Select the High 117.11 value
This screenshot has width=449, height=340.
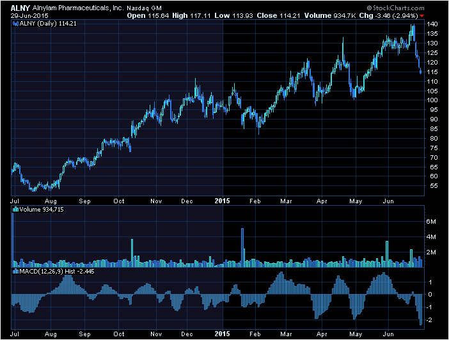(191, 16)
